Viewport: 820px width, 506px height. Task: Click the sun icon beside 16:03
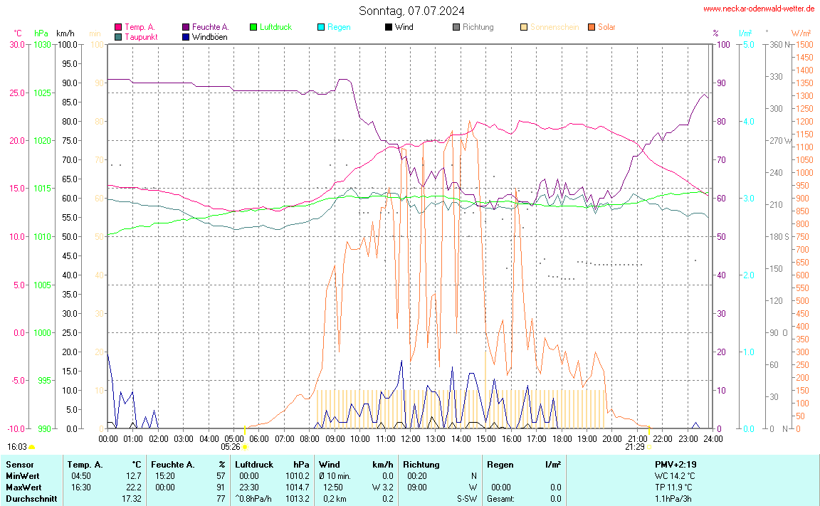(x=32, y=447)
